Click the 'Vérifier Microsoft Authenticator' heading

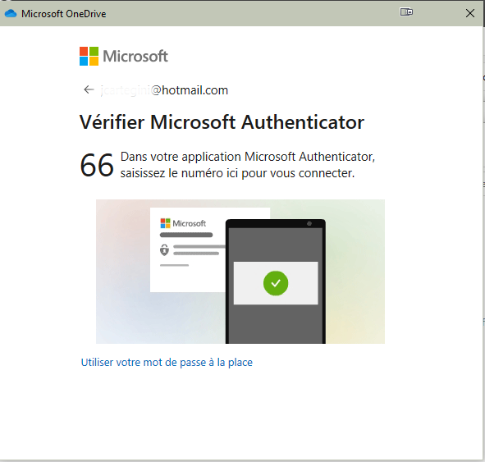click(222, 122)
